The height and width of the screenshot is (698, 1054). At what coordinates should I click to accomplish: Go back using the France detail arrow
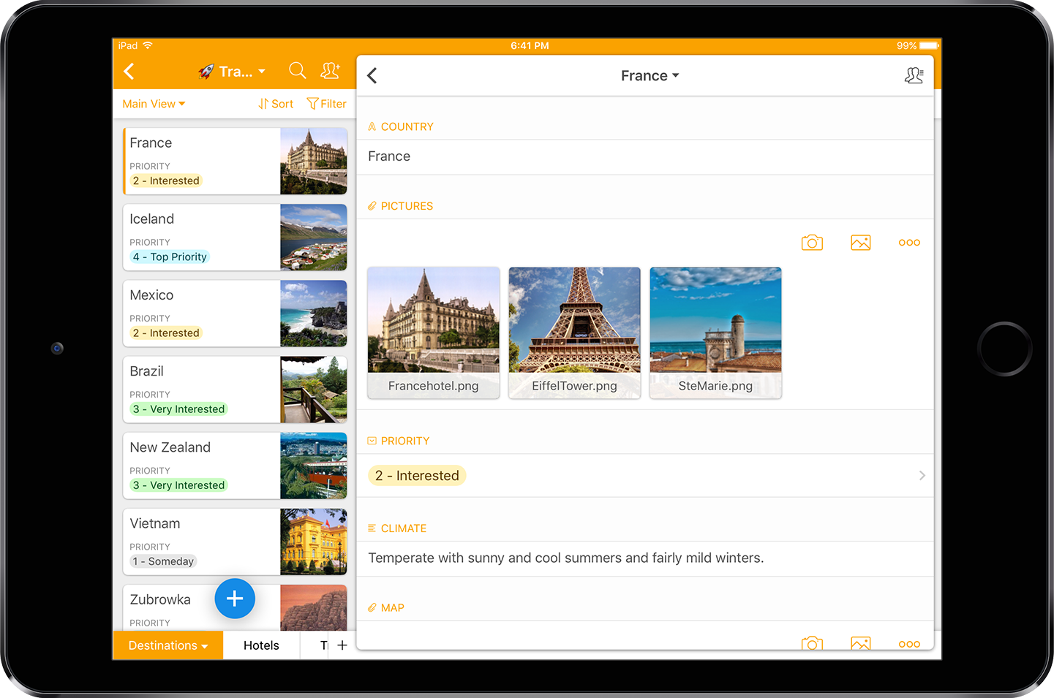(372, 76)
